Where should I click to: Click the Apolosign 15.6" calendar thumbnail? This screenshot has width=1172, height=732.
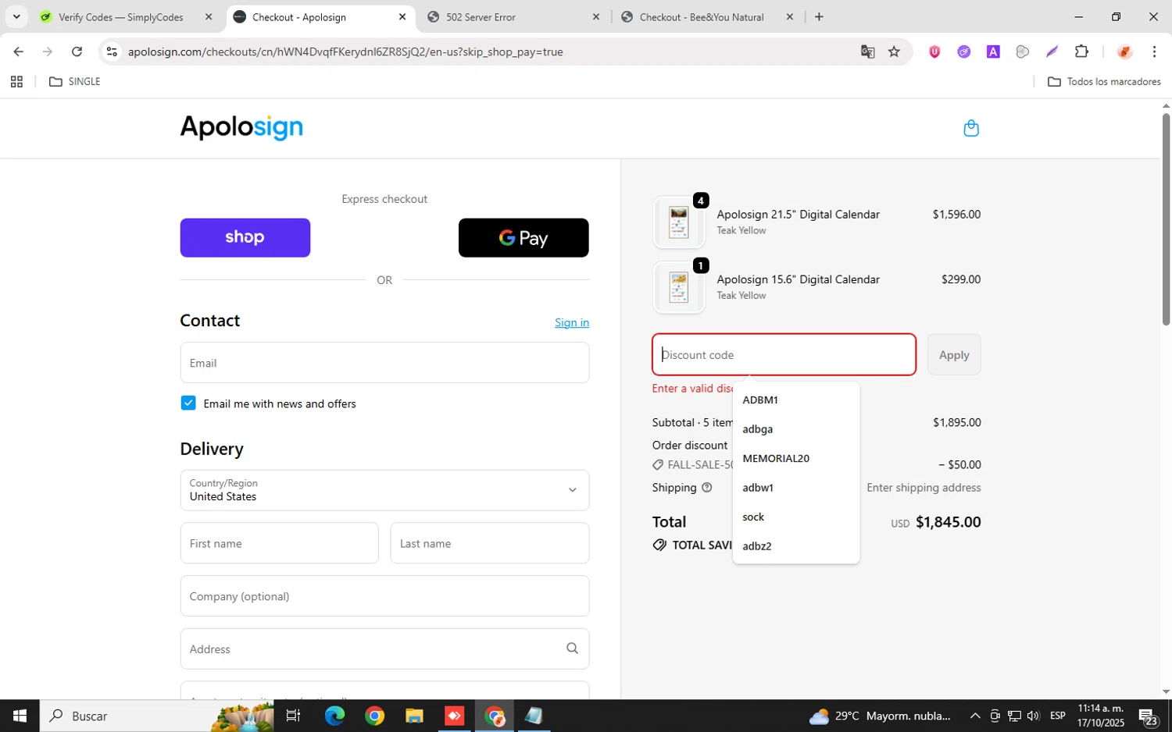[x=679, y=287]
